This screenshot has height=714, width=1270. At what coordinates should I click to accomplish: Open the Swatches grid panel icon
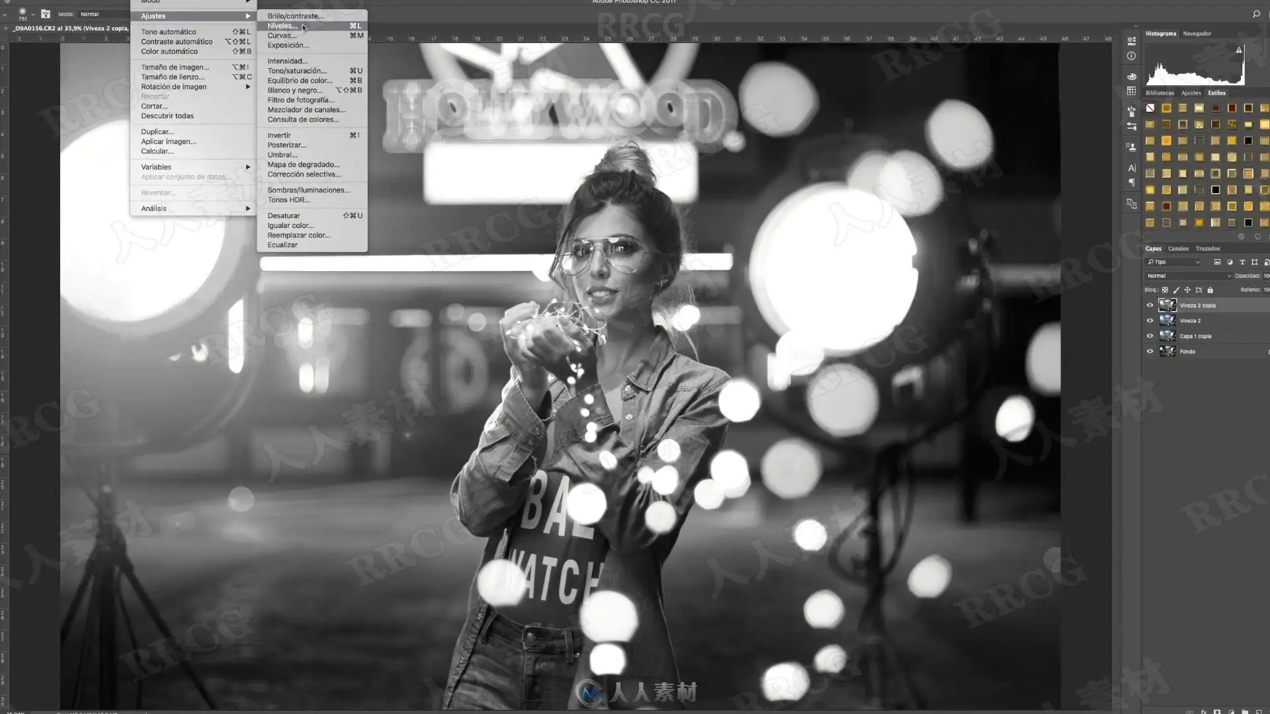[1132, 91]
